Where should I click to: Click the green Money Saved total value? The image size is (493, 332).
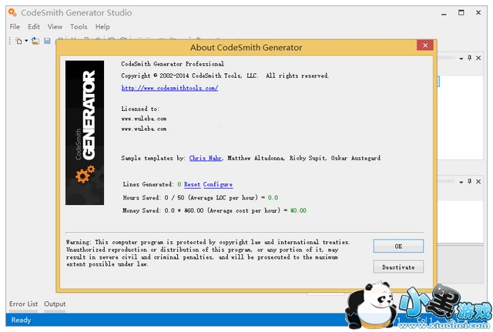298,210
